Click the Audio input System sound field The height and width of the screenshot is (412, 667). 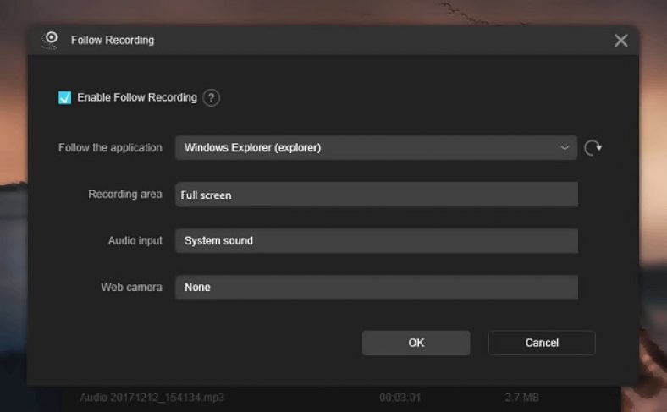pos(377,240)
